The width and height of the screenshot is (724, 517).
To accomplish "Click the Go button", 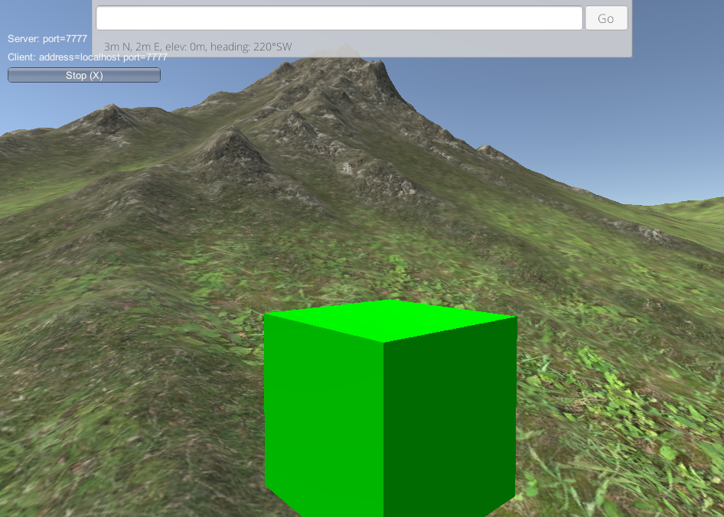I will [x=606, y=18].
